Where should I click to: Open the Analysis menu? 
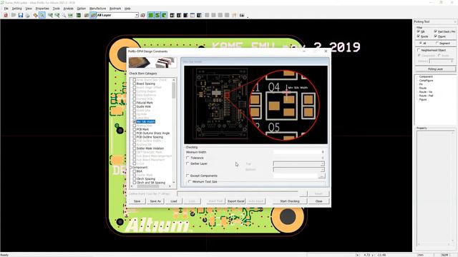click(69, 9)
